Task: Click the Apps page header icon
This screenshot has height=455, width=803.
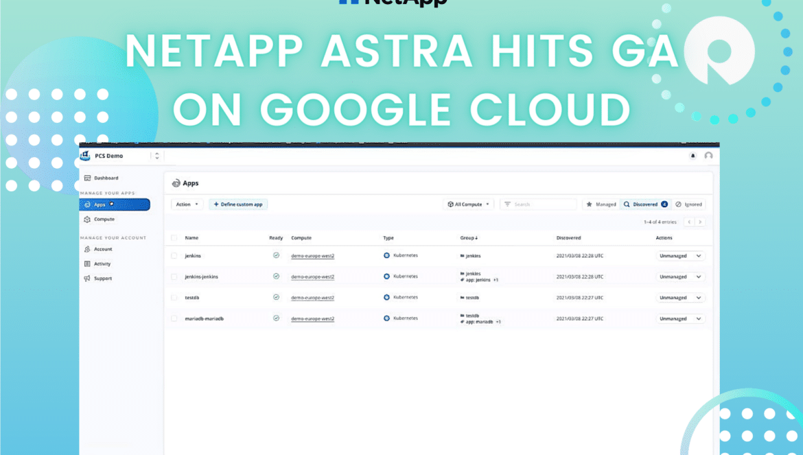Action: [176, 183]
